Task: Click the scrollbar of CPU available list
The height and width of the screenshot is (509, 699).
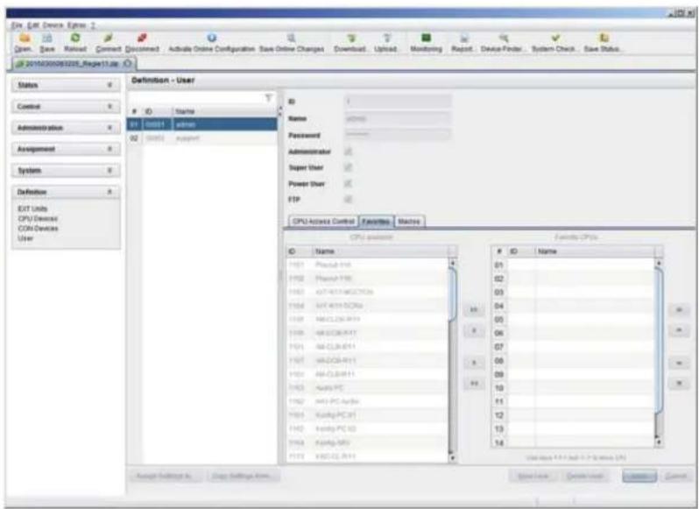Action: pos(453,359)
